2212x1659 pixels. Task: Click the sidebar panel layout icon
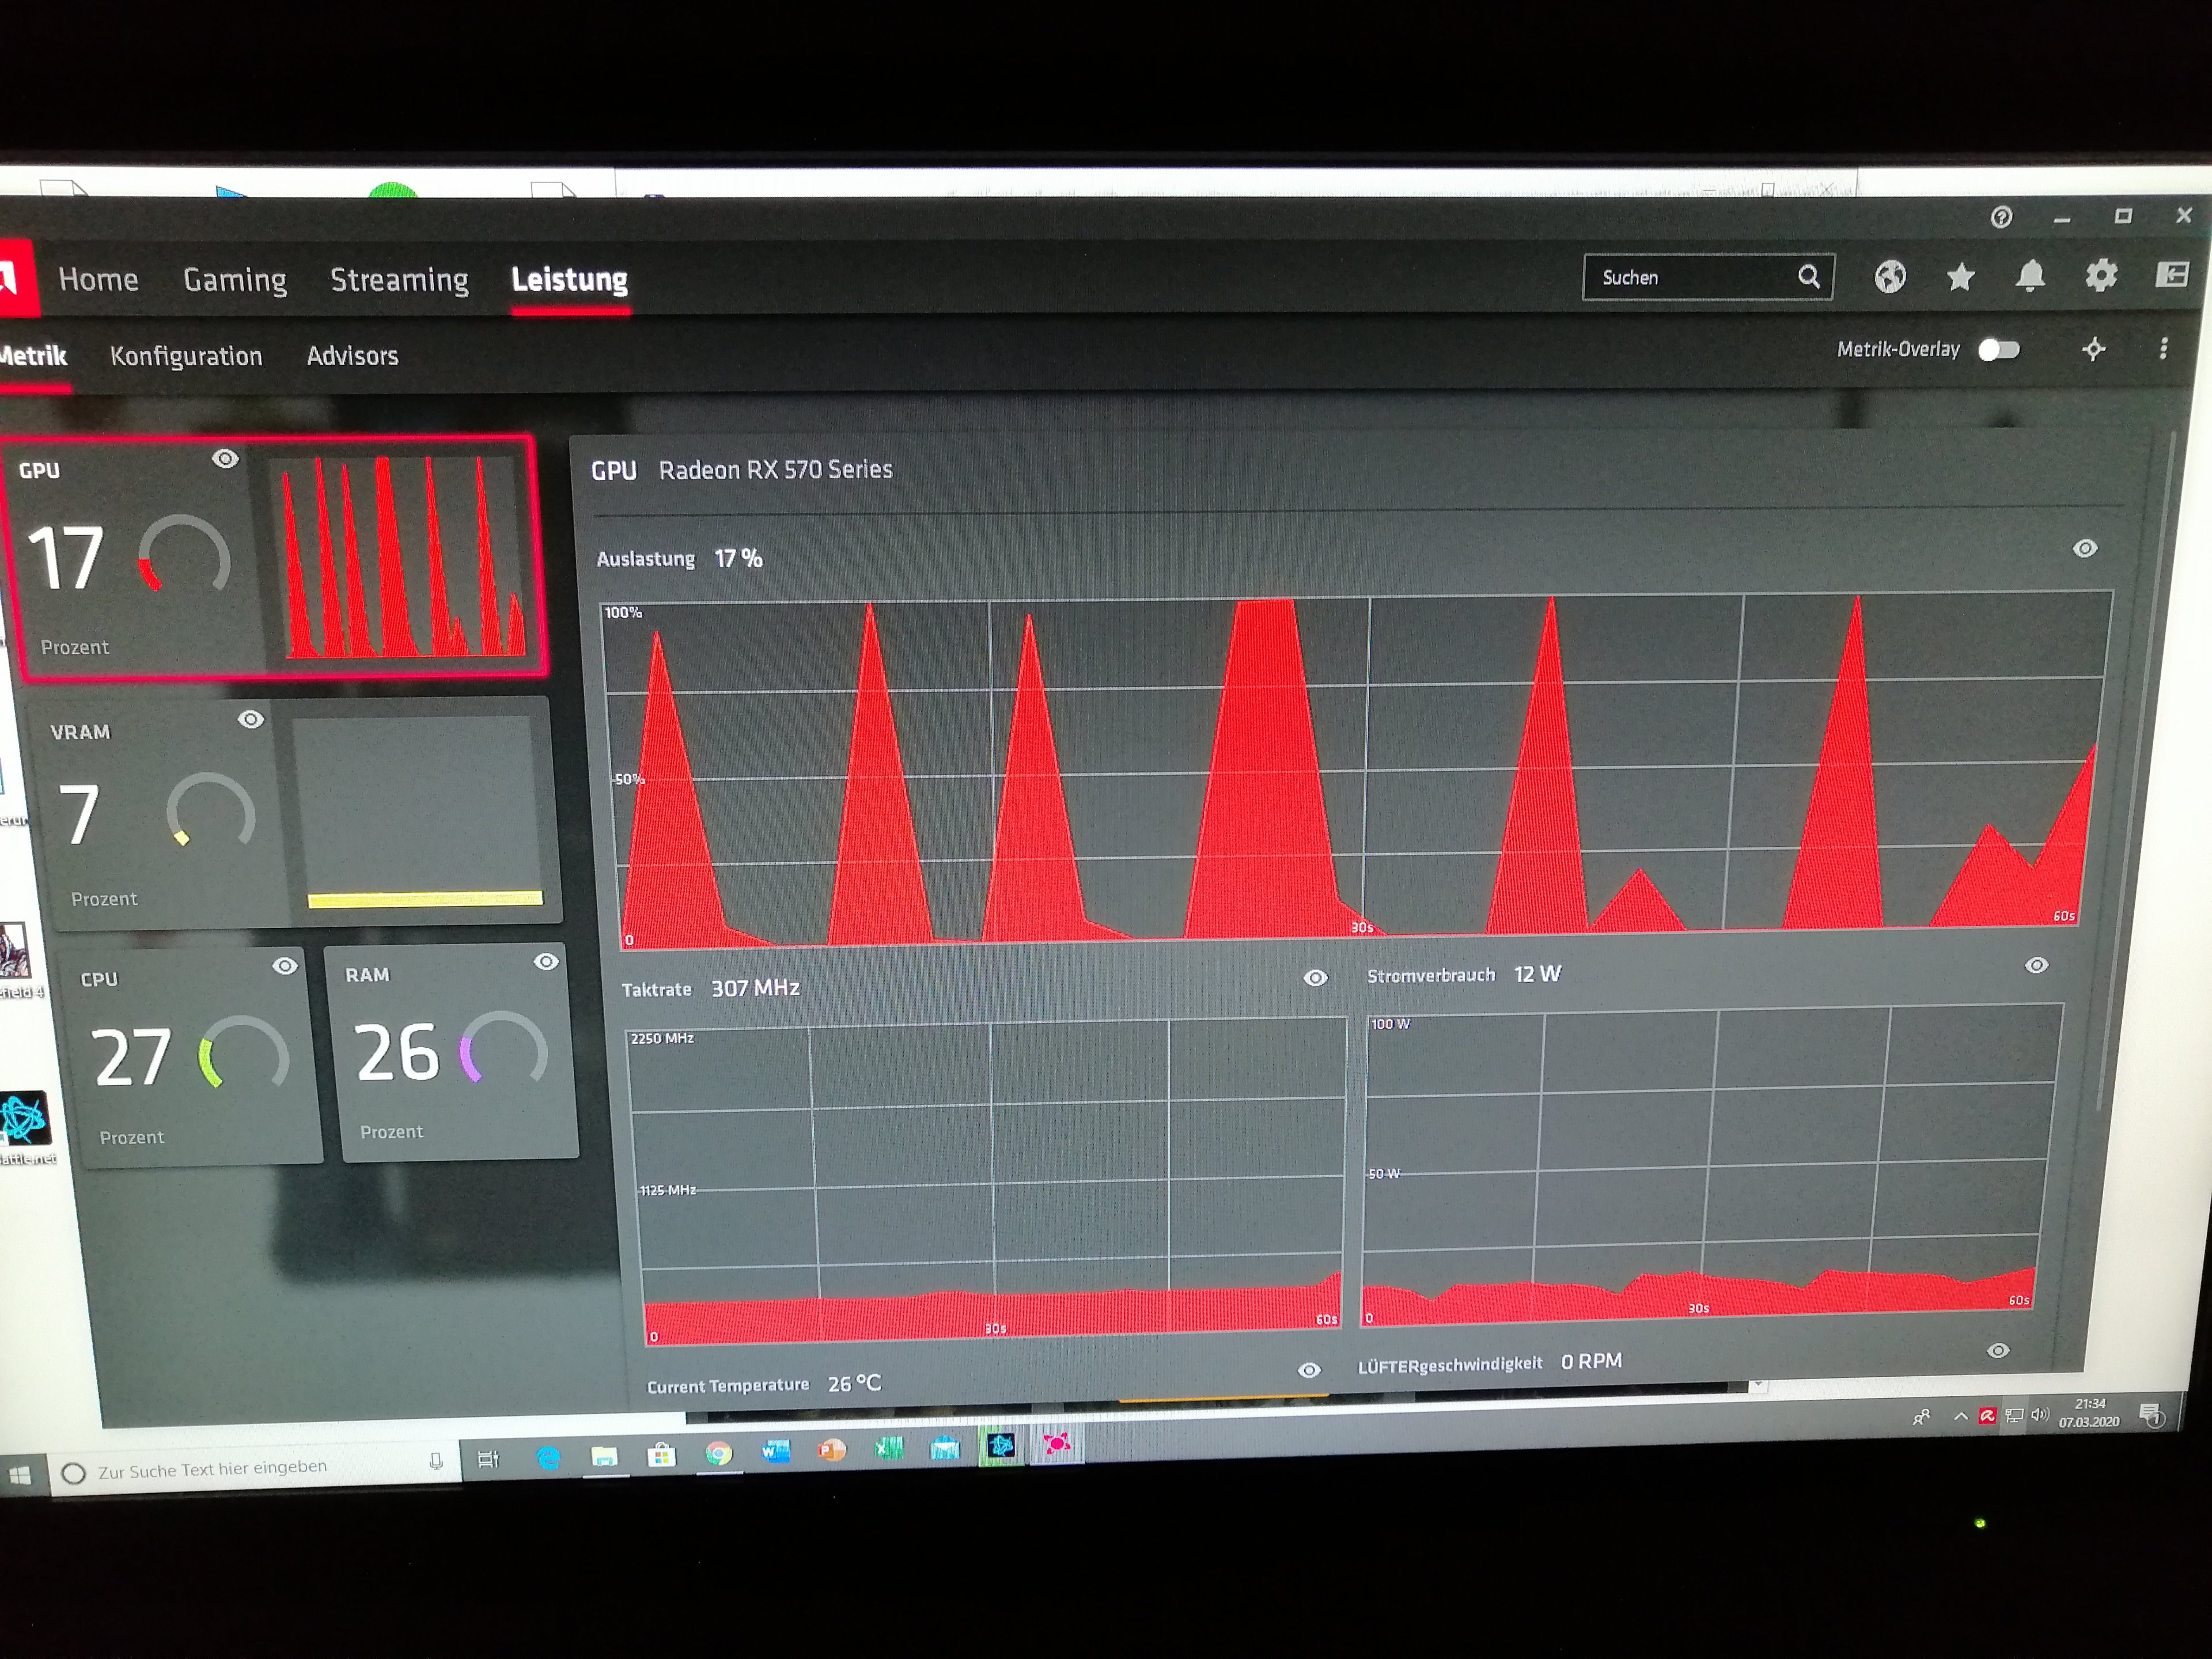click(x=2172, y=274)
